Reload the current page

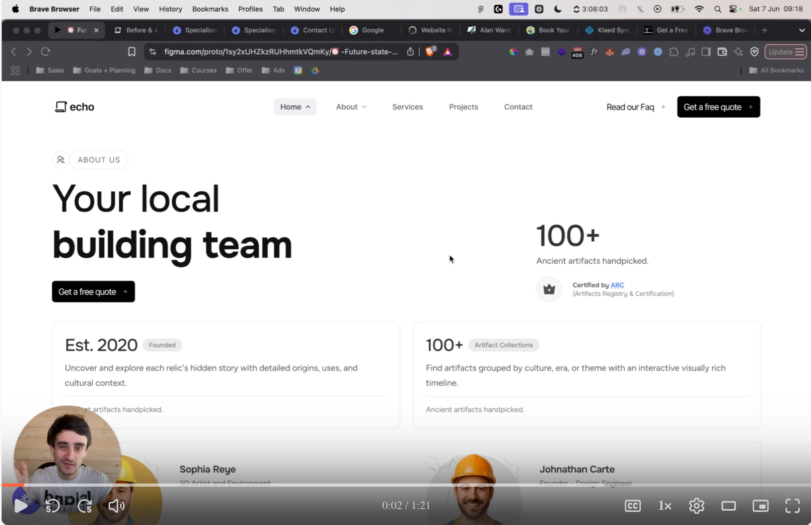[x=46, y=52]
